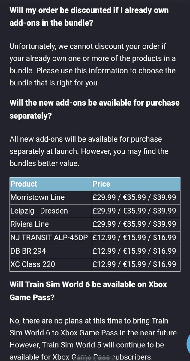Click the Product column header

pos(51,184)
